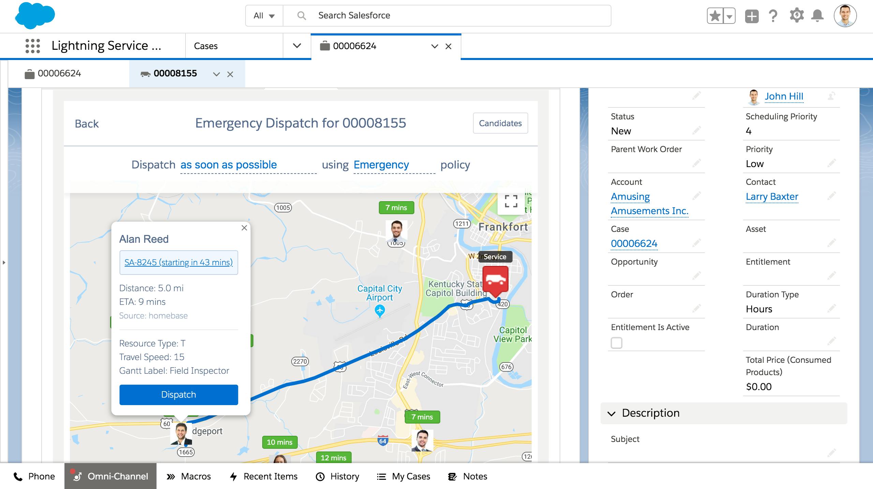The image size is (873, 489).
Task: Open the Help question mark icon
Action: [773, 16]
